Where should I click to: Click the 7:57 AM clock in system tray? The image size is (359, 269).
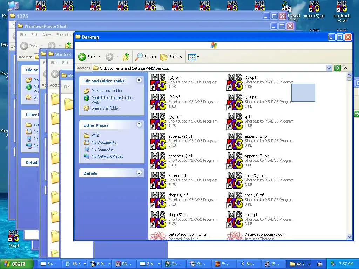[346, 264]
